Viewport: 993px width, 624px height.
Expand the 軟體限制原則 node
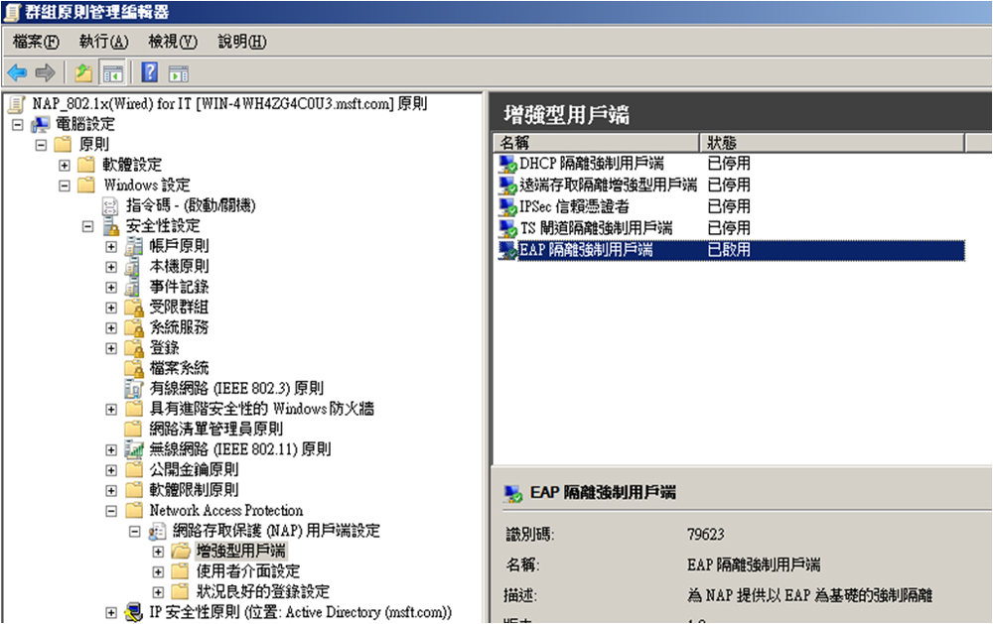[111, 490]
